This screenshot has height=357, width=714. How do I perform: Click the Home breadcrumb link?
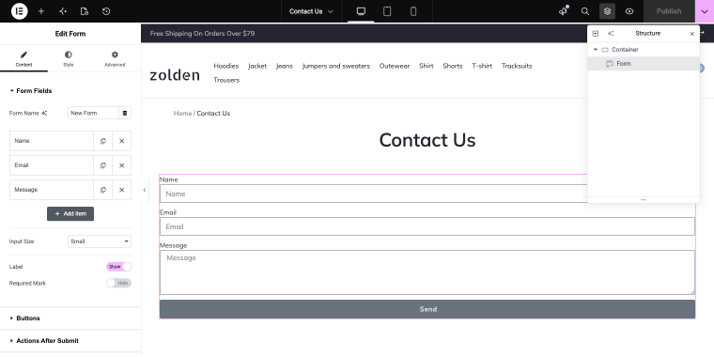(182, 114)
